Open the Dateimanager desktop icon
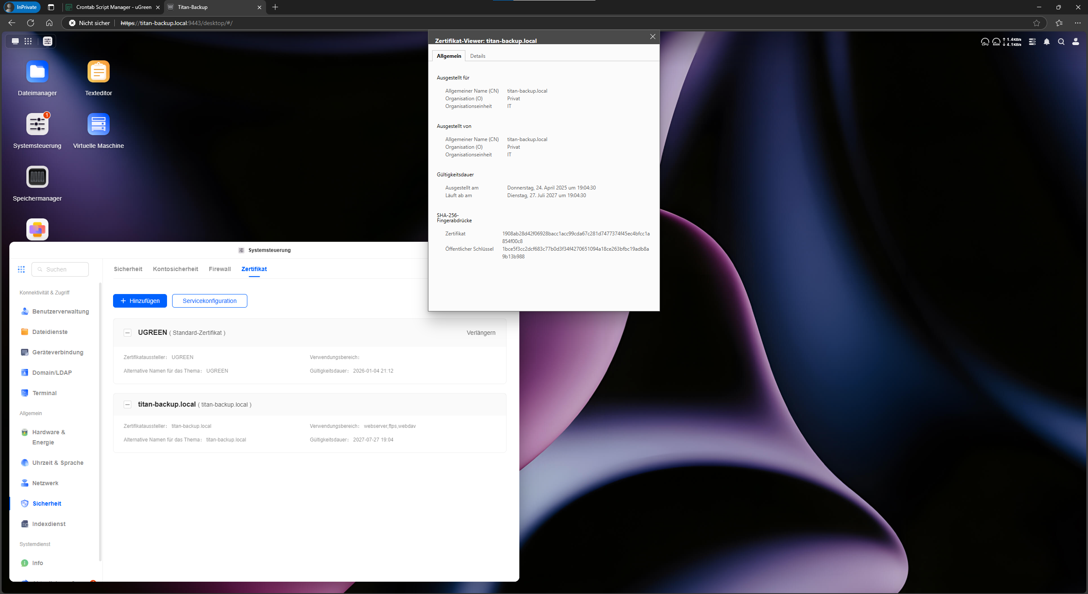 pyautogui.click(x=37, y=71)
